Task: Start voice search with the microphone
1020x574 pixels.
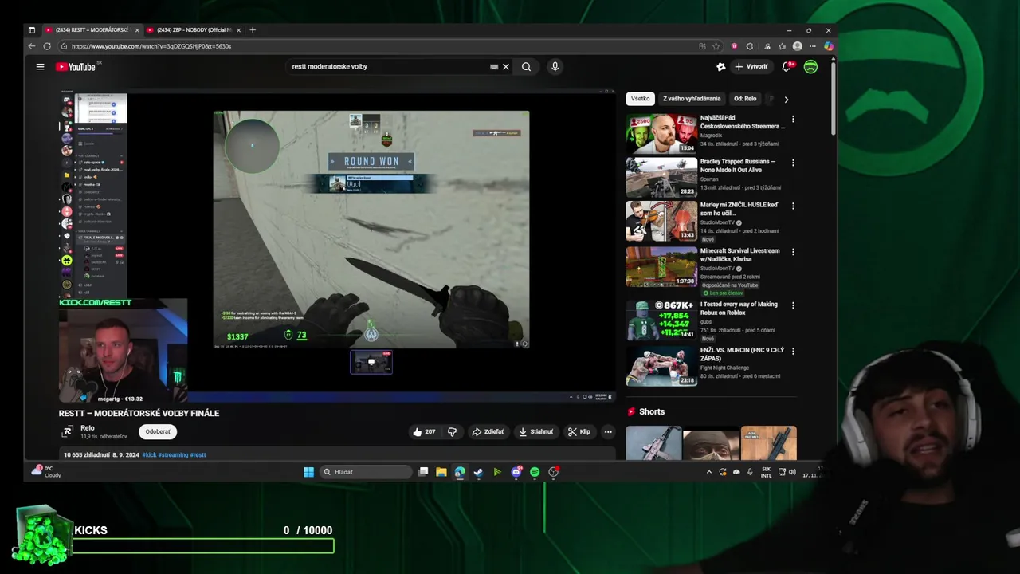Action: coord(555,67)
